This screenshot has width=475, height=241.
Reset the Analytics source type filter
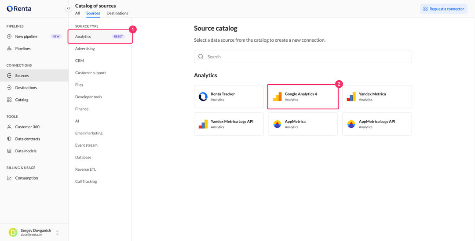[118, 36]
